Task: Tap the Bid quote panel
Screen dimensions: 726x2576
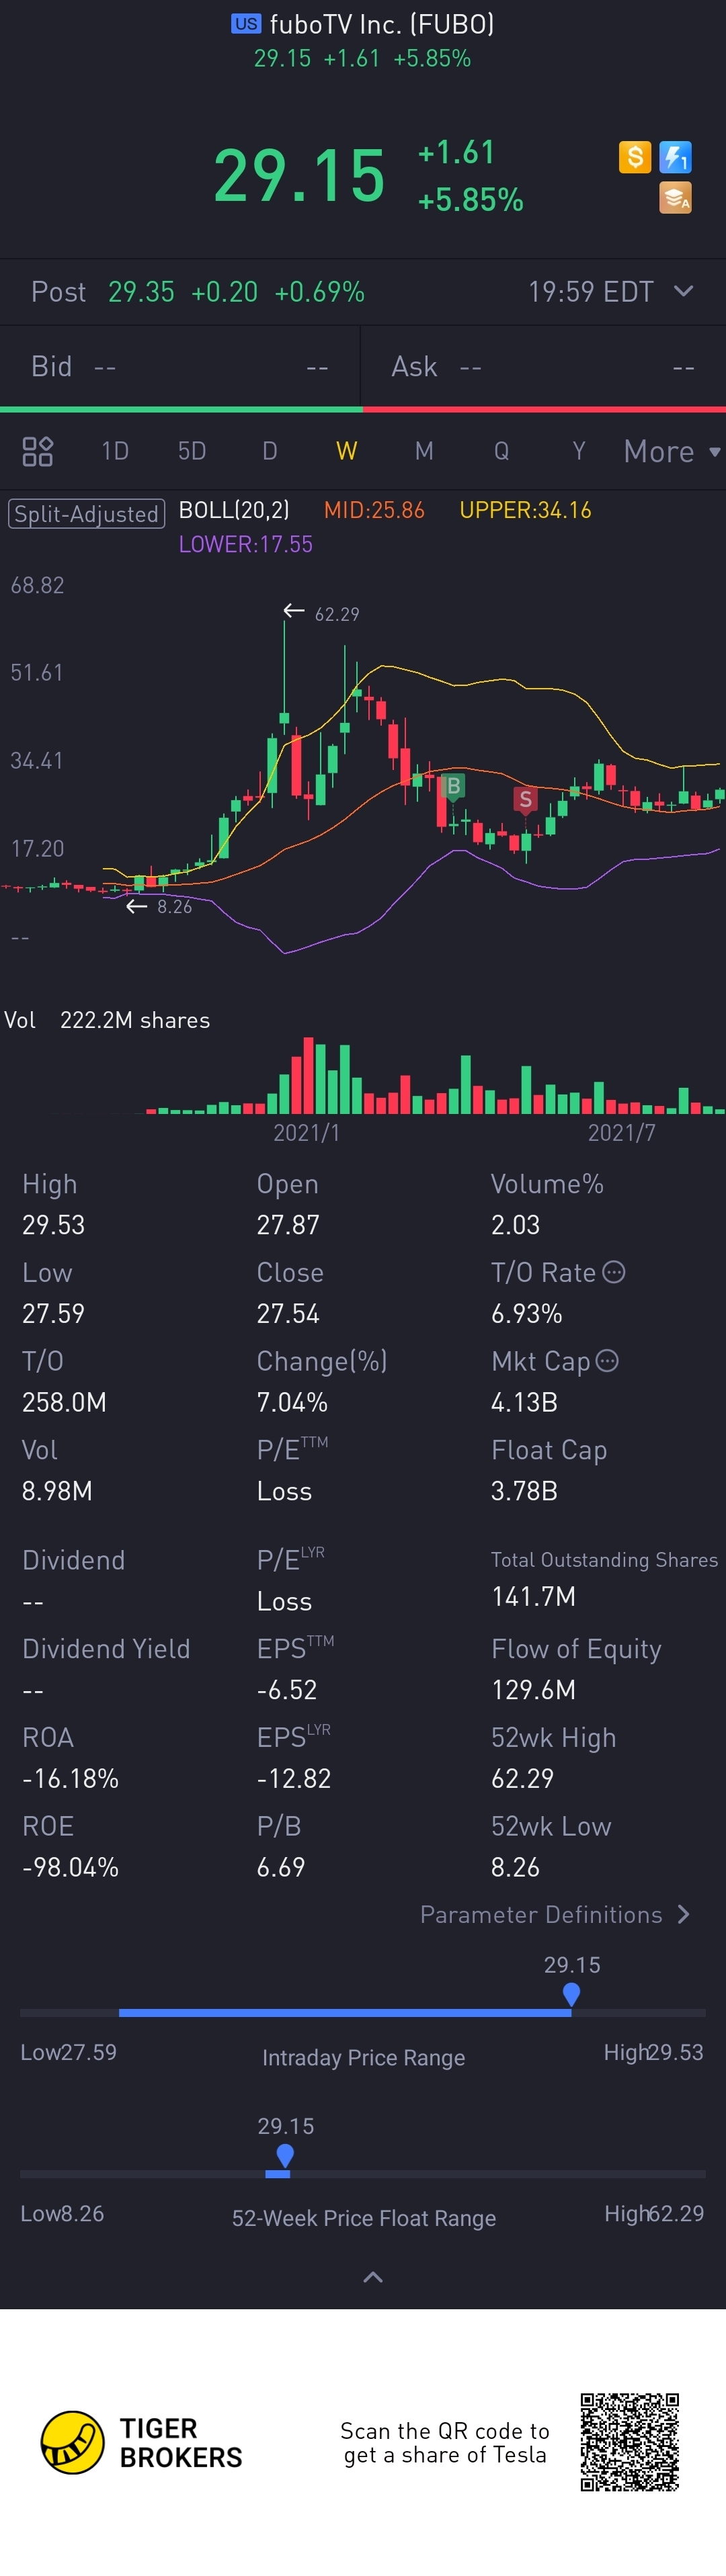Action: (180, 367)
